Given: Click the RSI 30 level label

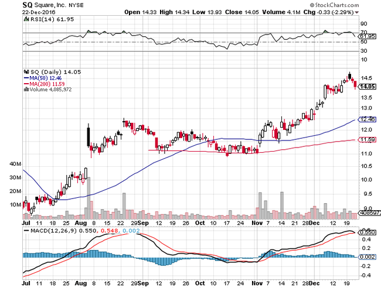Looking at the screenshot, I should [364, 51].
